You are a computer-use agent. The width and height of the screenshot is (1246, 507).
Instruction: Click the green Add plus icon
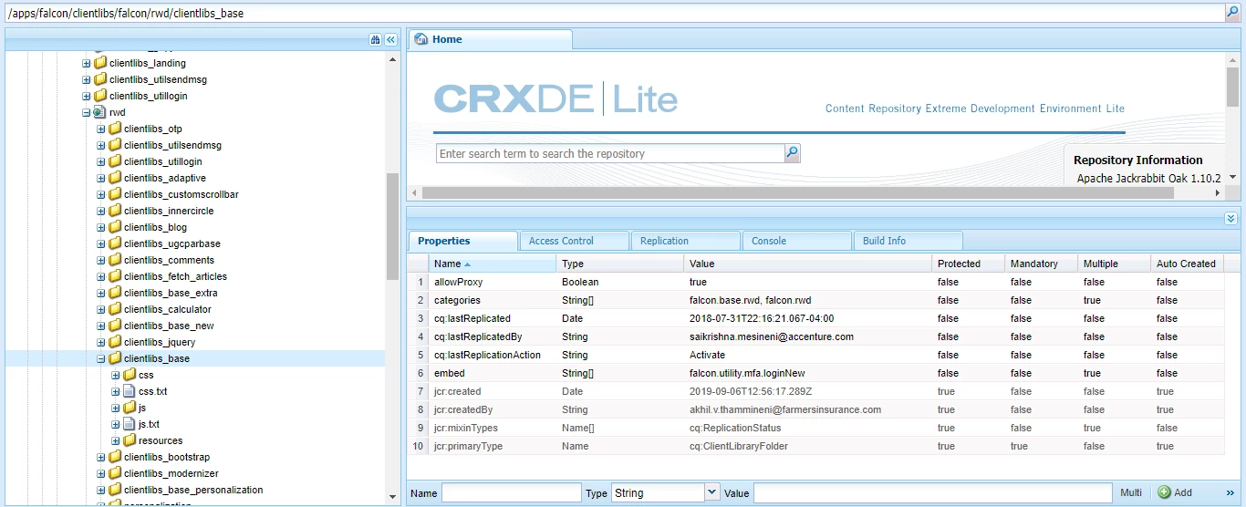(1164, 492)
